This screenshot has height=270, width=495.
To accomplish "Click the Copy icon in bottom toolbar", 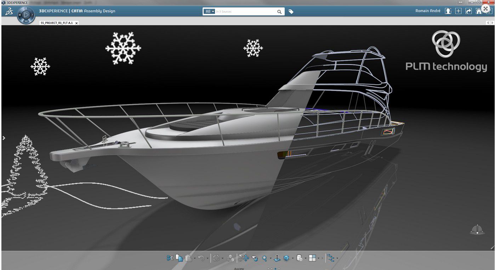I will [x=179, y=258].
